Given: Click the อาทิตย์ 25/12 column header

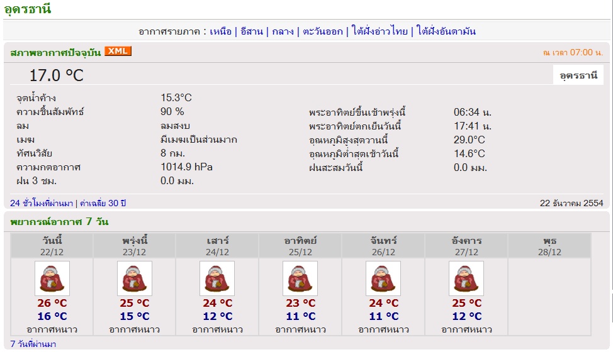Looking at the screenshot, I should [300, 246].
